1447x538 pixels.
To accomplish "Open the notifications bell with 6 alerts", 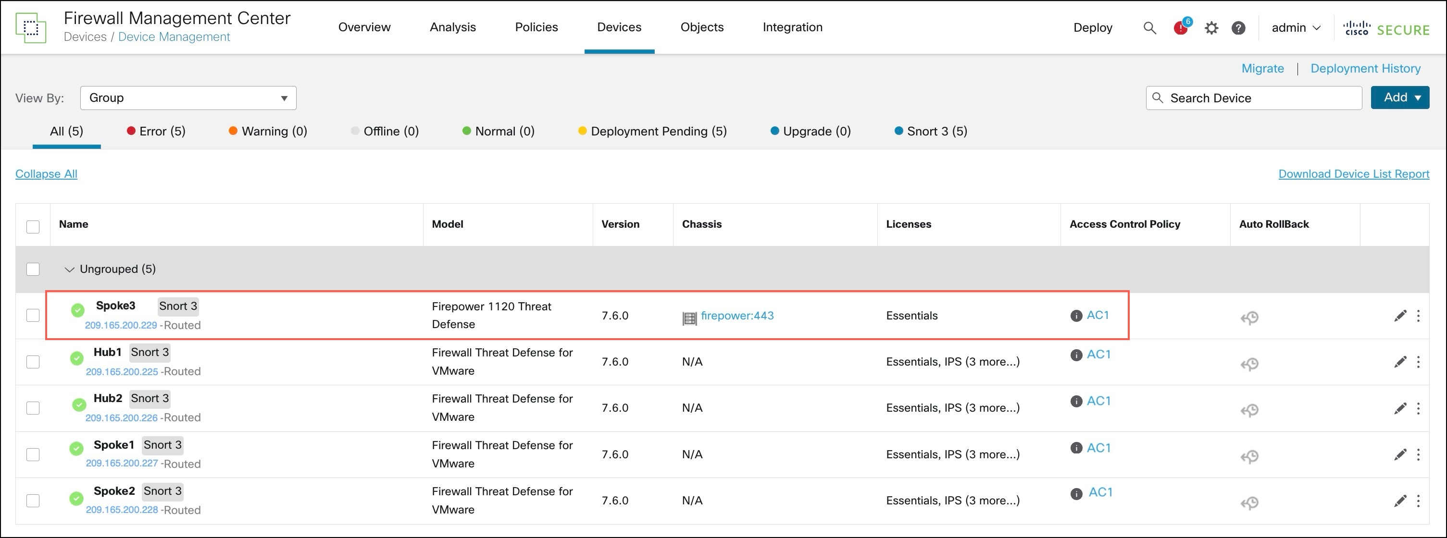I will [x=1181, y=27].
